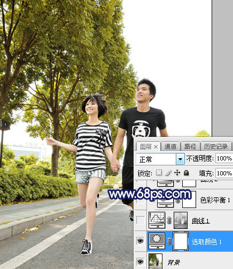Switch to the 通道 tab
The image size is (233, 269).
click(170, 147)
